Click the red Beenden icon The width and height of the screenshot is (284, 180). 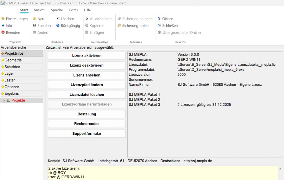pyautogui.click(x=3, y=32)
